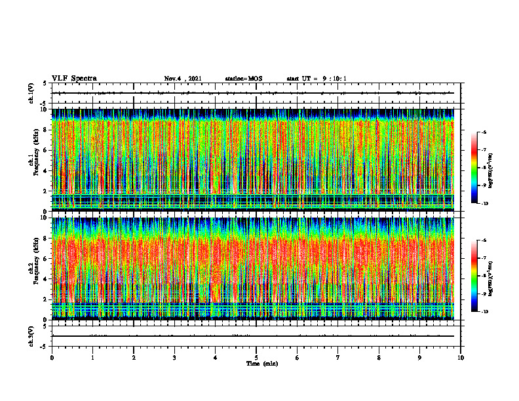Click time axis tick label "7"
The width and height of the screenshot is (519, 401).
pos(338,358)
